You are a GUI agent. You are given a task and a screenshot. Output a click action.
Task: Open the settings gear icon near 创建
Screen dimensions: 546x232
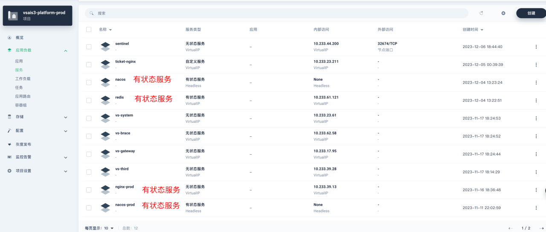[x=503, y=13]
